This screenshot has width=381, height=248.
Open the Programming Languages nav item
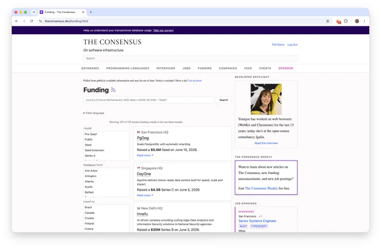(128, 68)
